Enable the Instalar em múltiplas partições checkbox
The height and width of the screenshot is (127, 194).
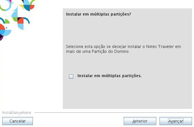[x=71, y=76]
